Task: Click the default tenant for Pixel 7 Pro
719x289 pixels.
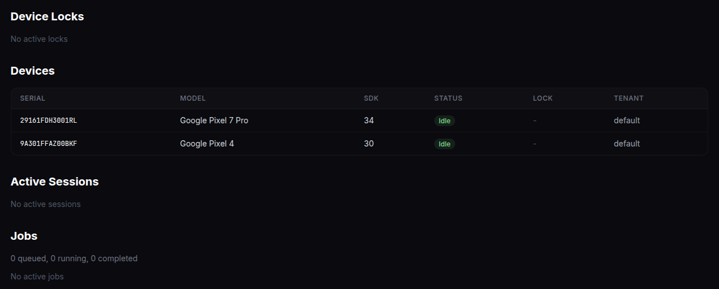Action: point(627,120)
